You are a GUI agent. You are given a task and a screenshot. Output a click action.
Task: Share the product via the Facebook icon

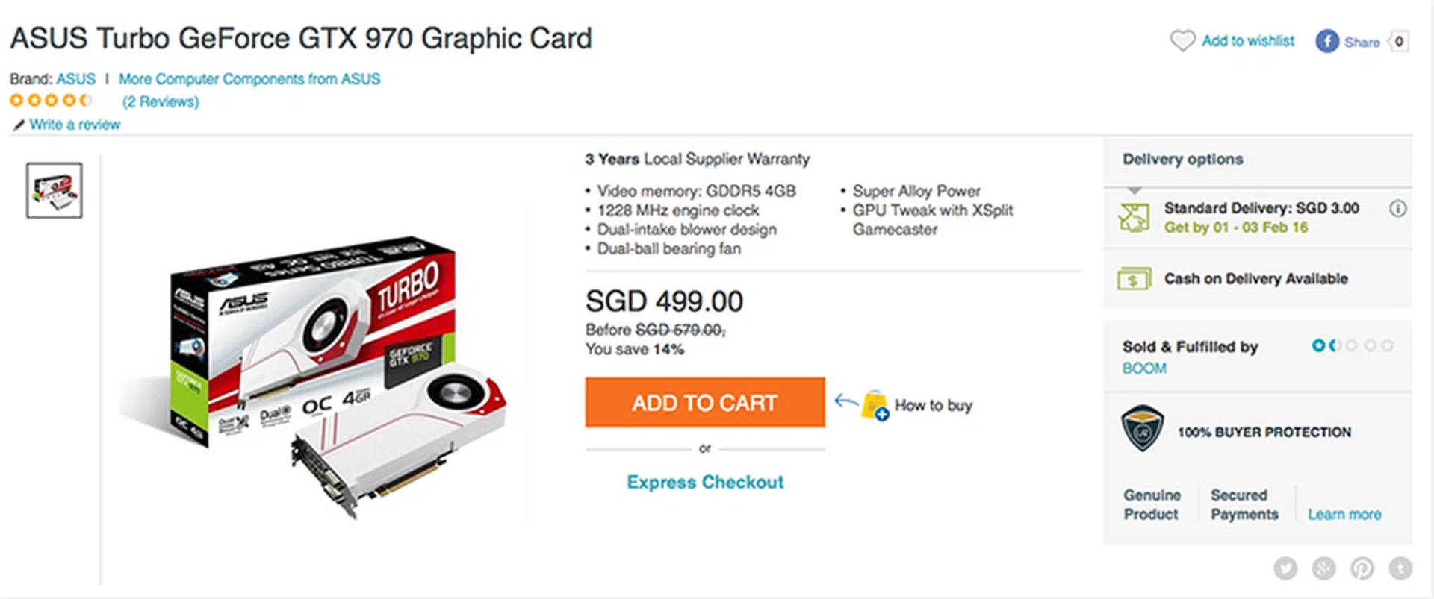pos(1326,42)
